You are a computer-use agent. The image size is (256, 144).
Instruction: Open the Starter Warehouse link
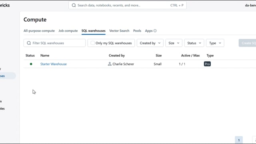tap(54, 64)
